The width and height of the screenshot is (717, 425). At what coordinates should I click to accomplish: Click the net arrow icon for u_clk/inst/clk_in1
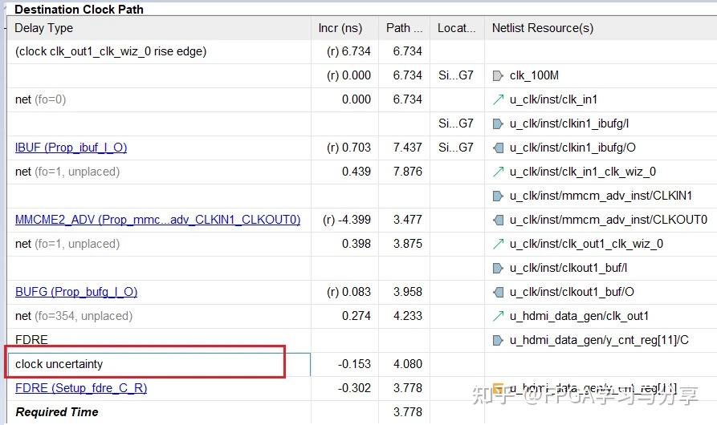(498, 99)
